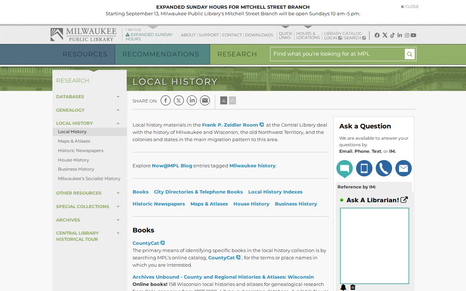Viewport: 466px width, 291px height.
Task: Share this page on Facebook
Action: pos(166,100)
